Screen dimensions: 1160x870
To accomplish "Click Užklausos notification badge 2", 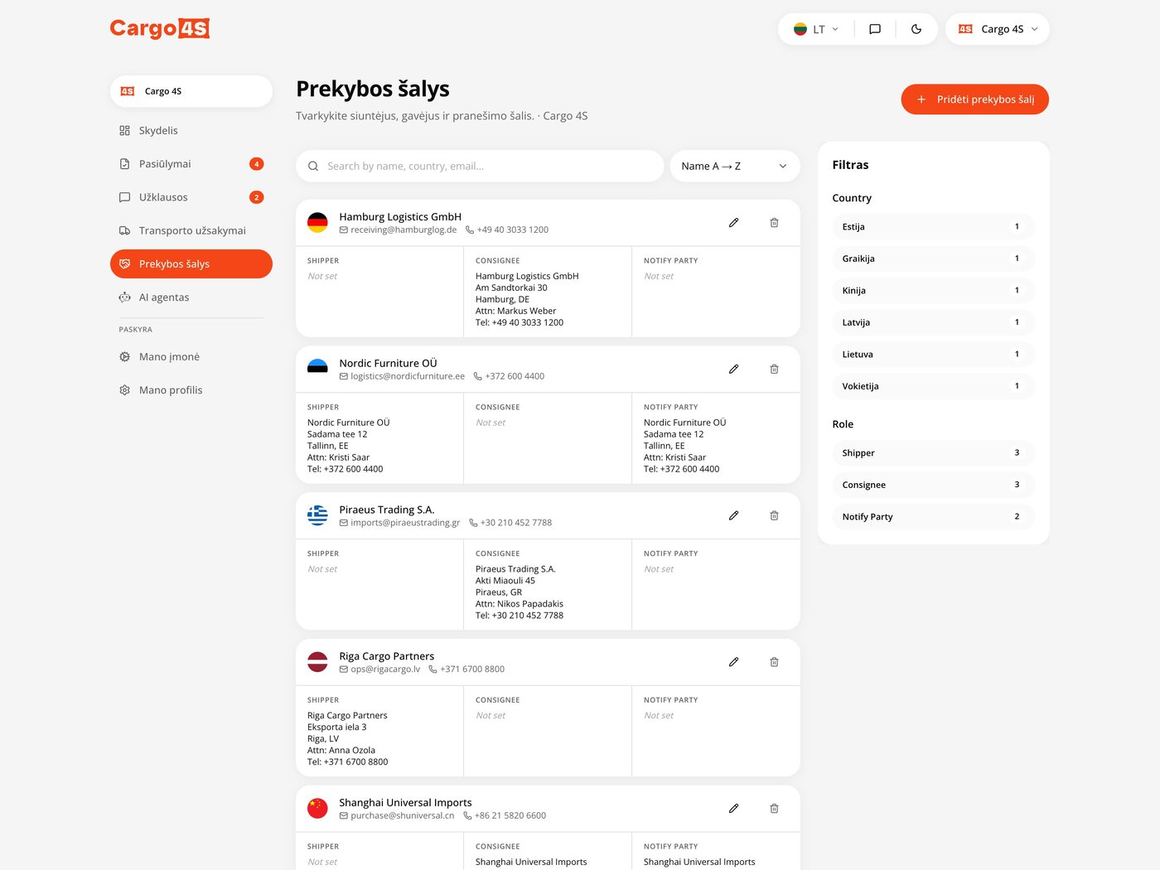I will 257,197.
